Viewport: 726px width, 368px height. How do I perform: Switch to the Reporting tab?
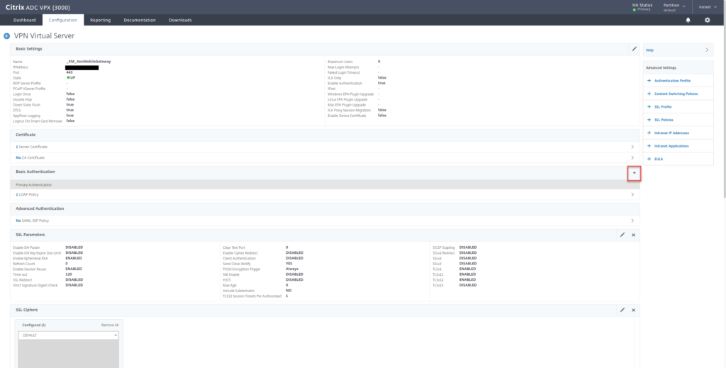(x=100, y=20)
